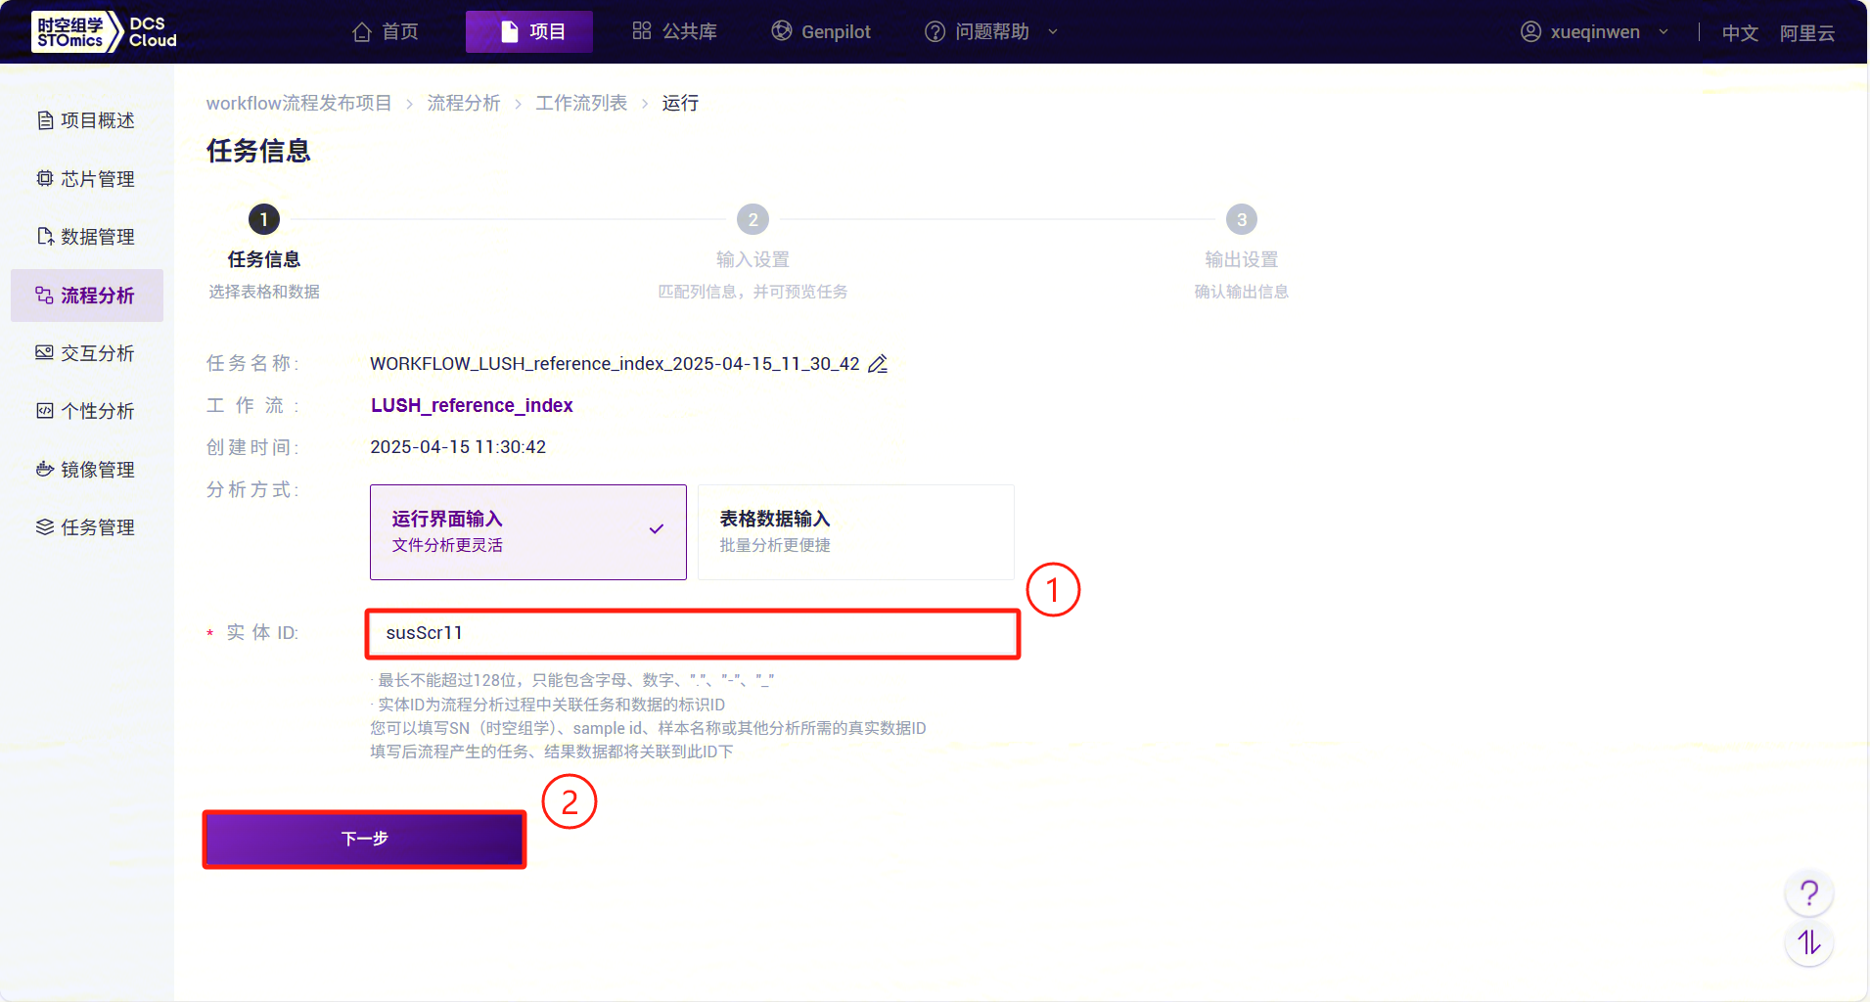Open the Genpilot tab

tap(821, 32)
